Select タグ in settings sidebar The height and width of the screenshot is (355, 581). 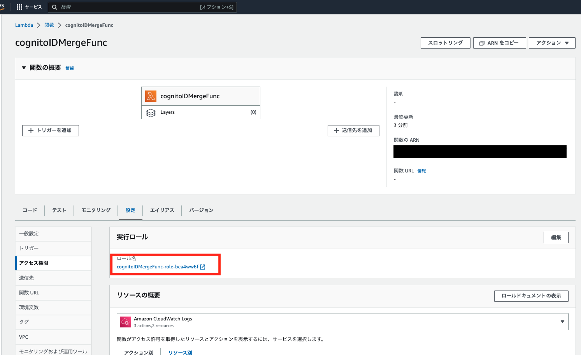tap(53, 322)
